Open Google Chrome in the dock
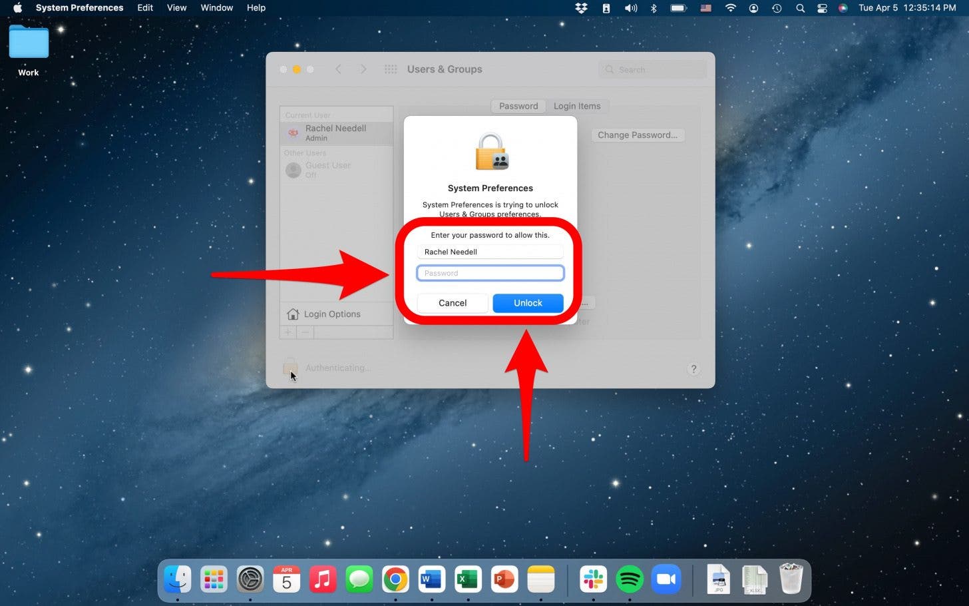 pyautogui.click(x=395, y=579)
